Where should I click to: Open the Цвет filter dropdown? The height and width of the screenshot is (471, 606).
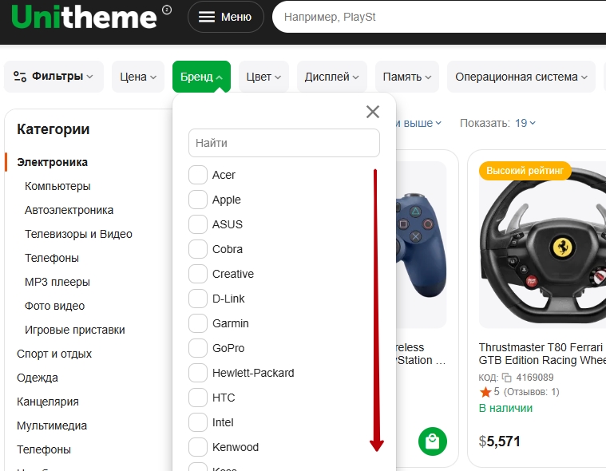click(x=263, y=77)
